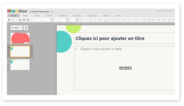Add a new slide with + SLIDE
Image resolution: width=184 pixels, height=106 pixels.
15,28
